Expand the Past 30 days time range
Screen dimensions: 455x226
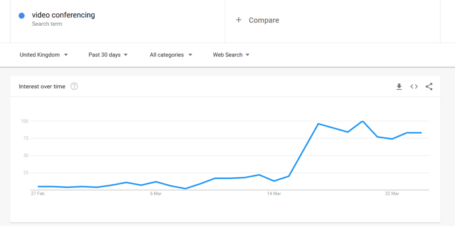pos(108,55)
